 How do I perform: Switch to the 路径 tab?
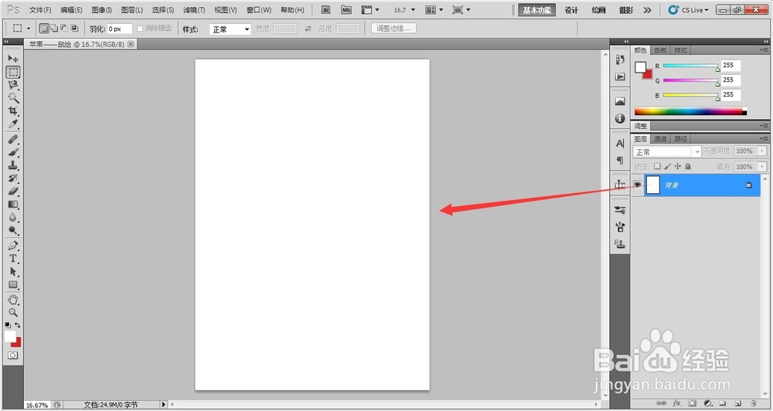[680, 139]
